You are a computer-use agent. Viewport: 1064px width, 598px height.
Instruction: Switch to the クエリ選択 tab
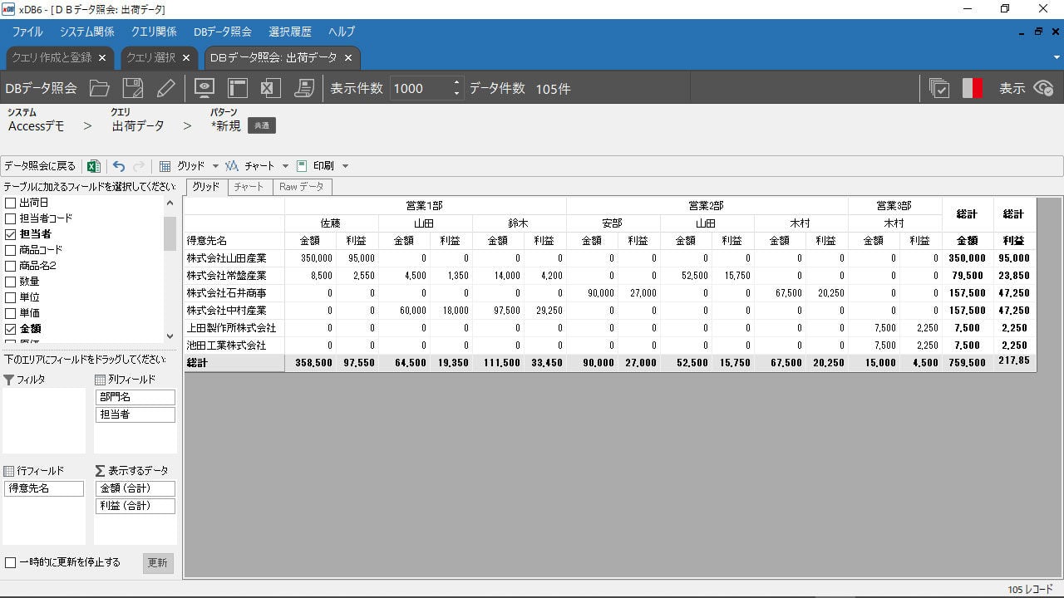point(150,57)
